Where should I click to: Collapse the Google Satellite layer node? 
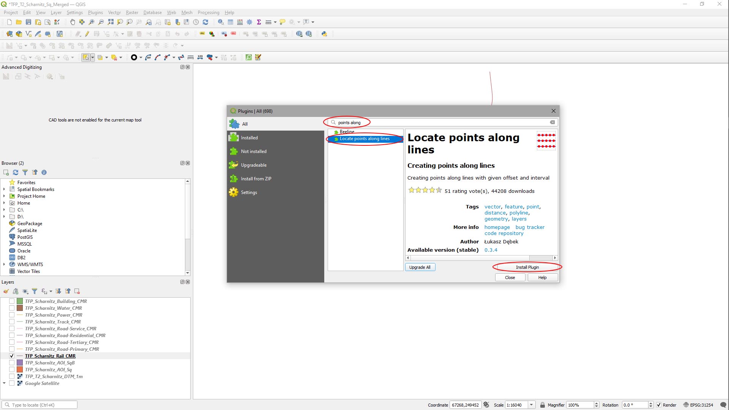click(4, 383)
